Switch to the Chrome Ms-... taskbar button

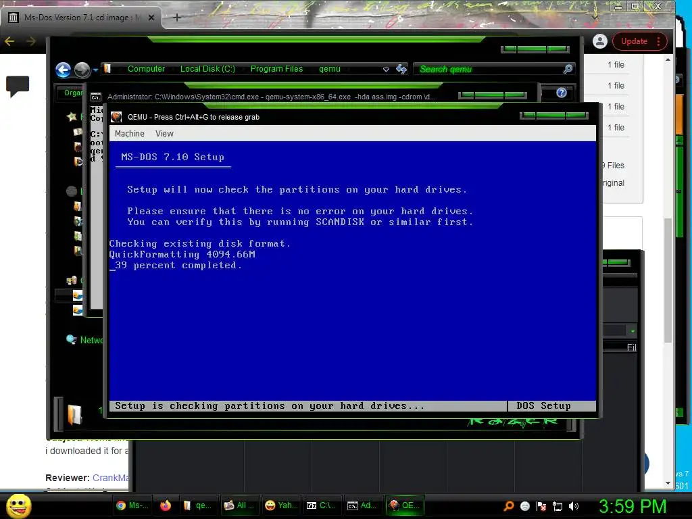point(132,505)
